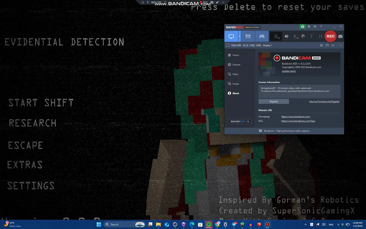Open Microsoft Store from the taskbar

click(200, 225)
